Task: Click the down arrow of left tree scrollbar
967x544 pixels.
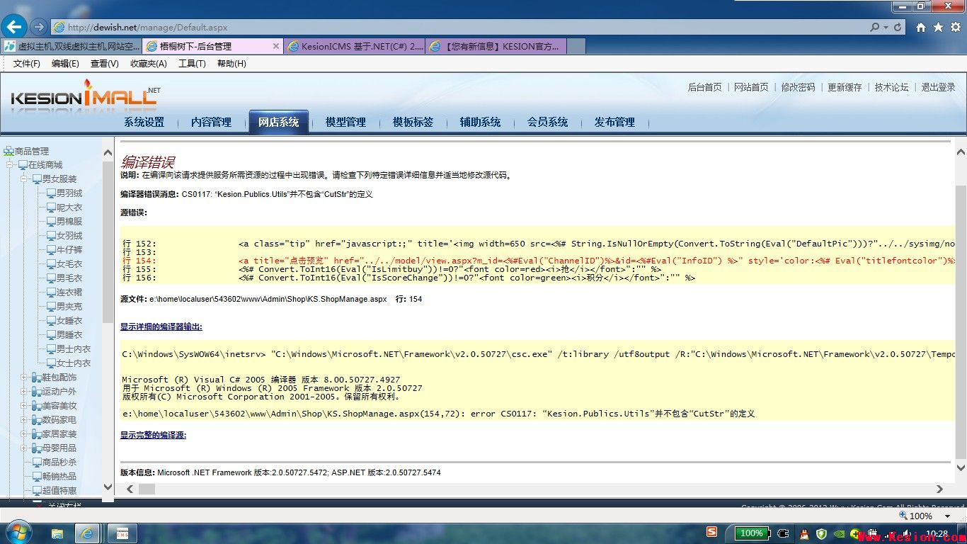Action: 108,487
